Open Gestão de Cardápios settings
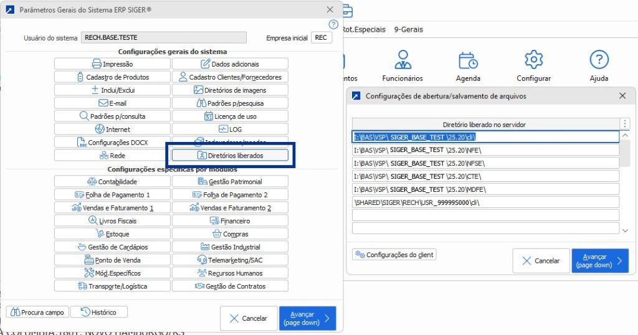638x335 pixels. point(112,247)
